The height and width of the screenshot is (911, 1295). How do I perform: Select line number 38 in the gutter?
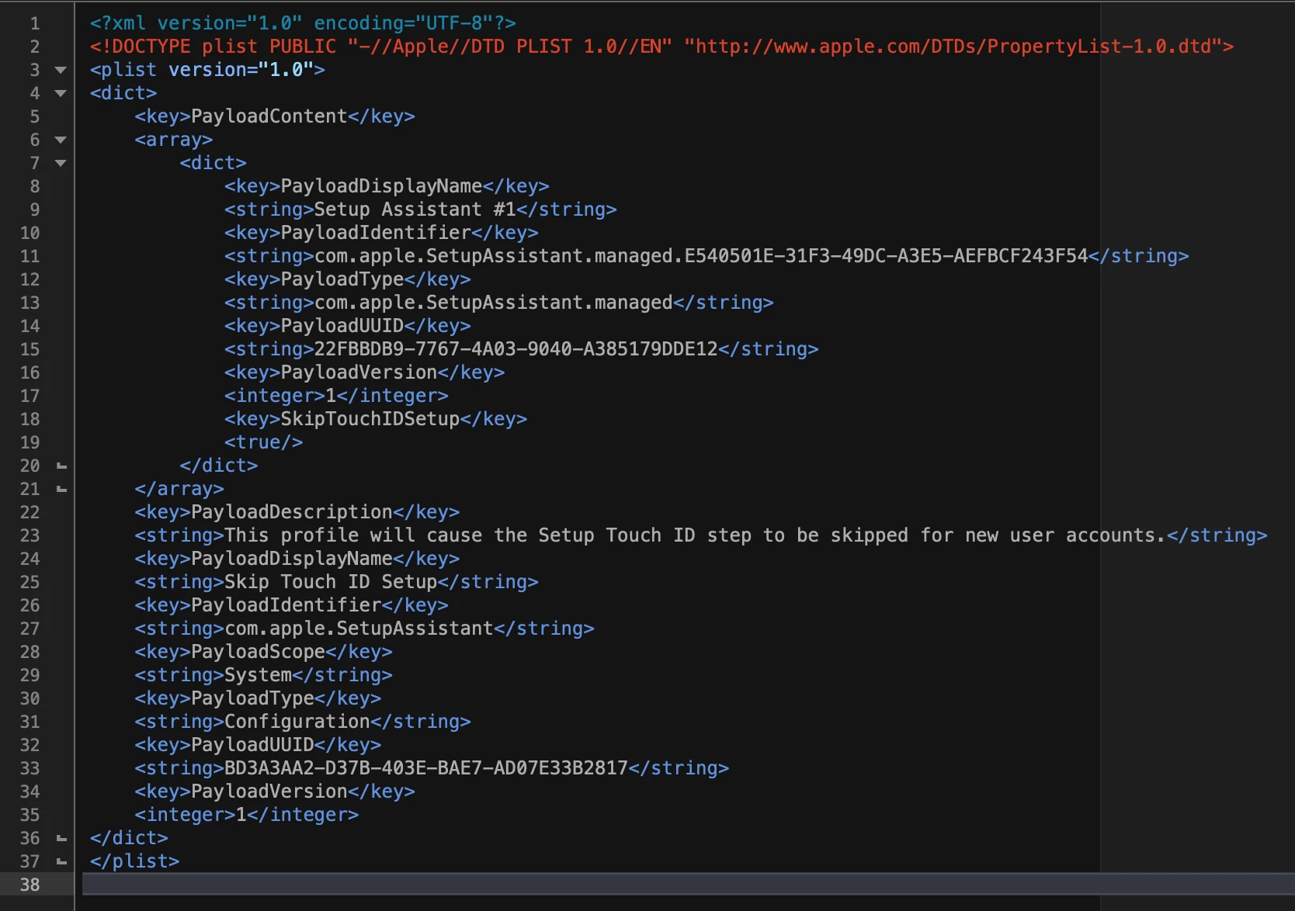(x=30, y=885)
